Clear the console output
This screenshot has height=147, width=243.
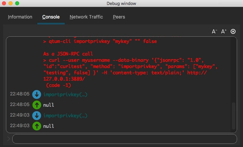tap(233, 31)
